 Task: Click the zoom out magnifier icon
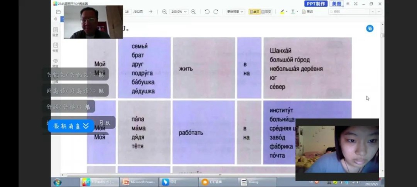[164, 12]
